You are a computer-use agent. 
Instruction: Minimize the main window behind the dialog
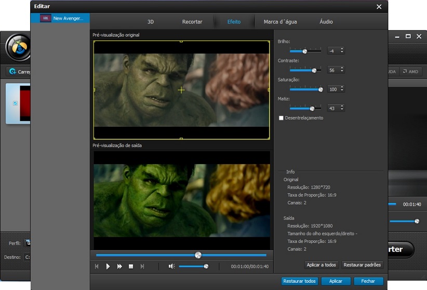(397, 37)
